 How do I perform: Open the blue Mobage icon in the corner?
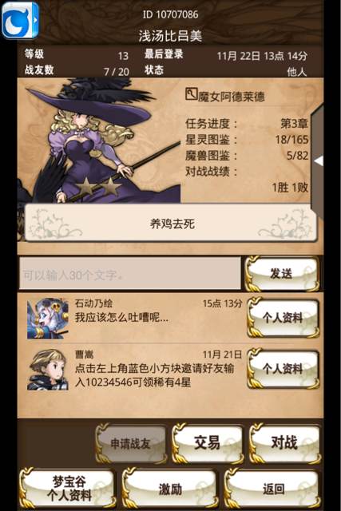coord(20,20)
